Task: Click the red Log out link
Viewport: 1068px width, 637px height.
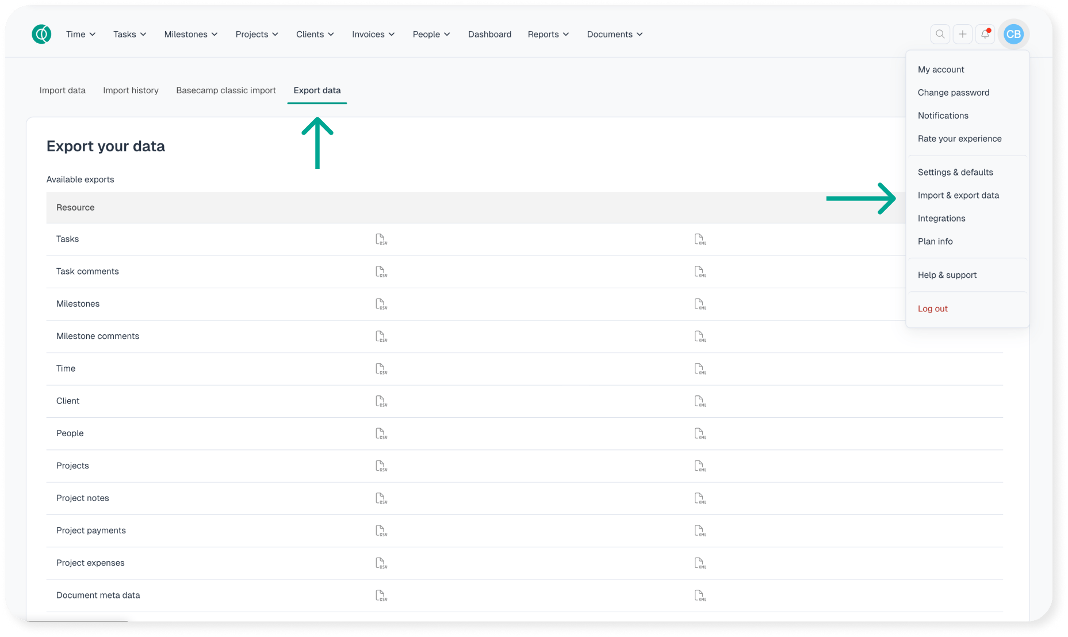Action: [x=932, y=309]
